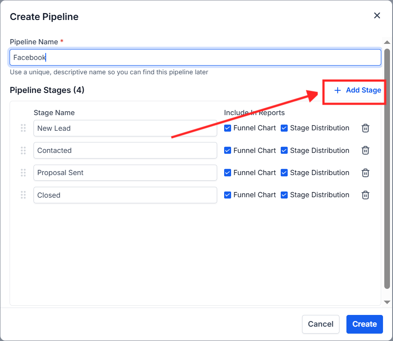Click trash icon for Proposal Sent
393x341 pixels.
point(366,172)
